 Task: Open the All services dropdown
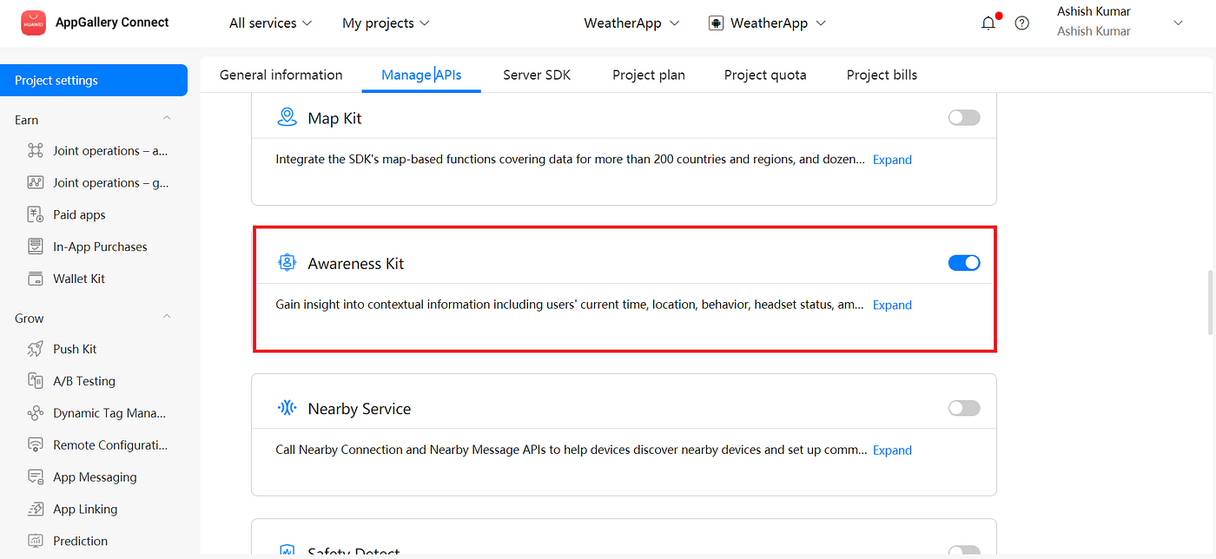[269, 23]
